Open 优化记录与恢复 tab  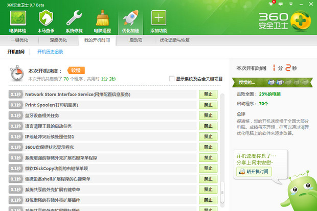(175, 40)
